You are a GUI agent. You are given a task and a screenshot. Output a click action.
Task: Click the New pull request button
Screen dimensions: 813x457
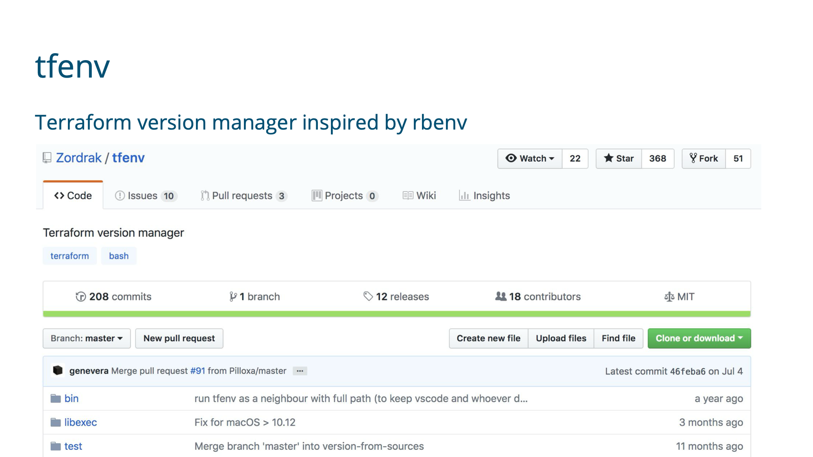pyautogui.click(x=179, y=338)
